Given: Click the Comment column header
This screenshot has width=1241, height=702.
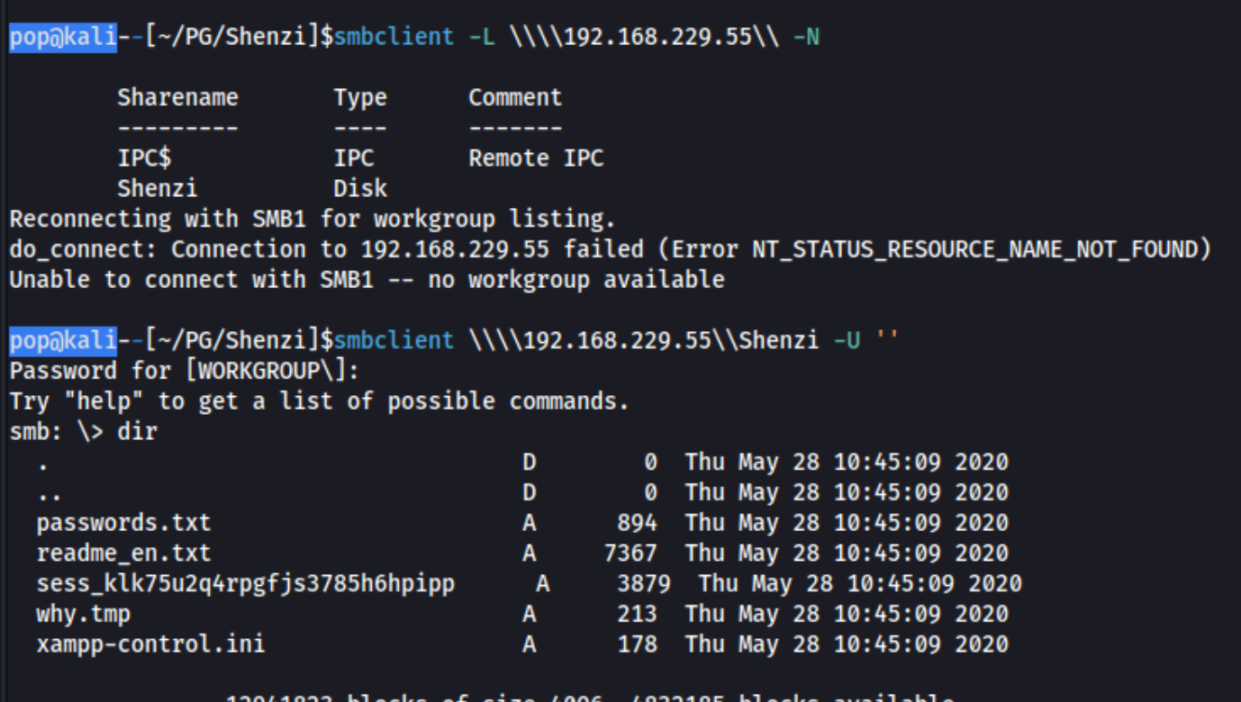Looking at the screenshot, I should click(514, 97).
